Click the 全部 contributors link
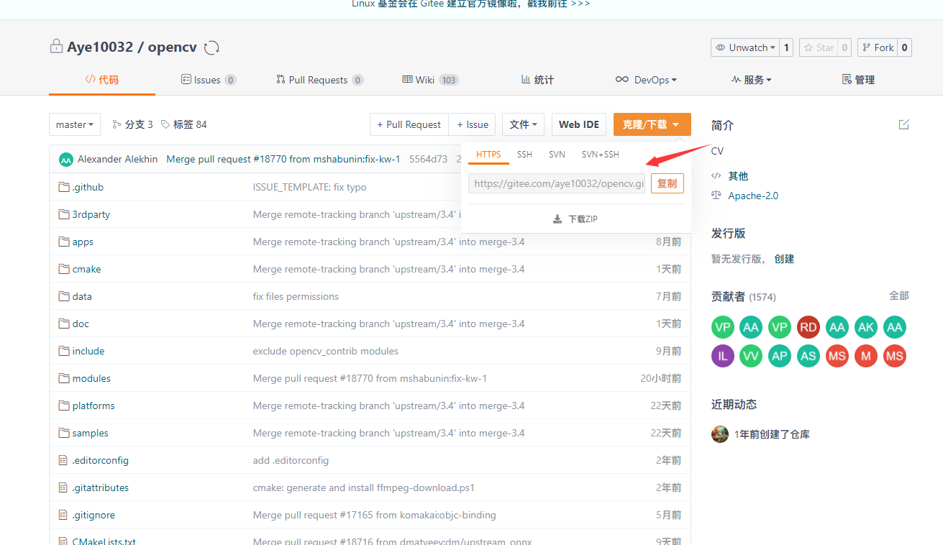The image size is (943, 545). pyautogui.click(x=899, y=296)
